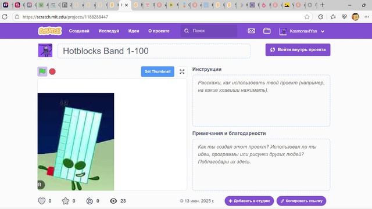372x209 pixels.
Task: Enter fullscreen mode for the project player
Action: click(182, 71)
